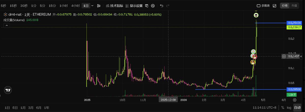
Task: Click the 0.0₆1407 crosshair price label
Action: [293, 56]
